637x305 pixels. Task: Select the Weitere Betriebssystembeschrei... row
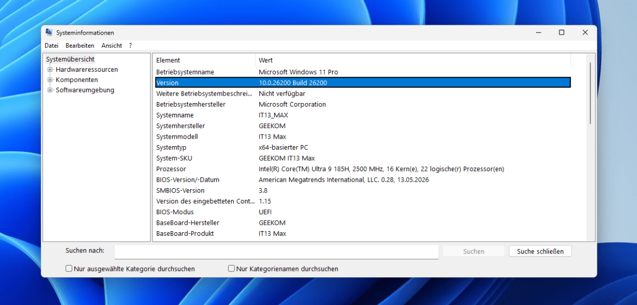point(363,94)
